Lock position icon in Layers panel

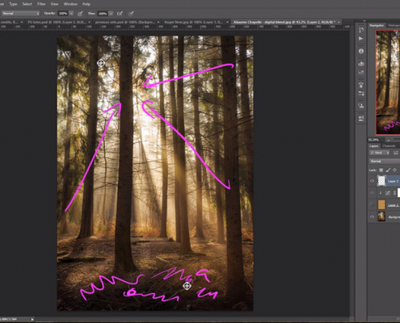[x=394, y=170]
